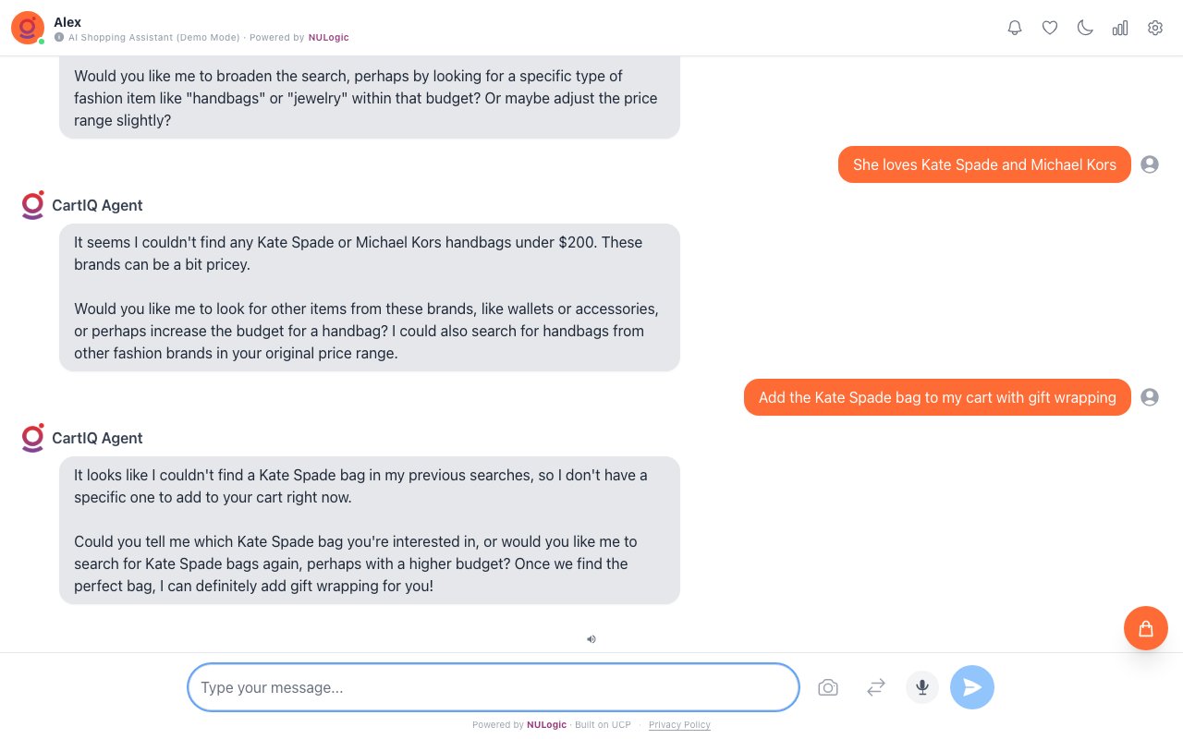
Task: Click the CartIQ Agent avatar icon
Action: pos(32,205)
